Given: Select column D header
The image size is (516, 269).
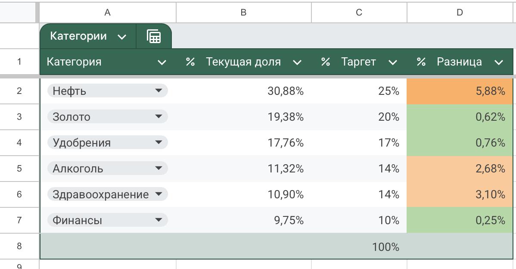Looking at the screenshot, I should pos(460,13).
